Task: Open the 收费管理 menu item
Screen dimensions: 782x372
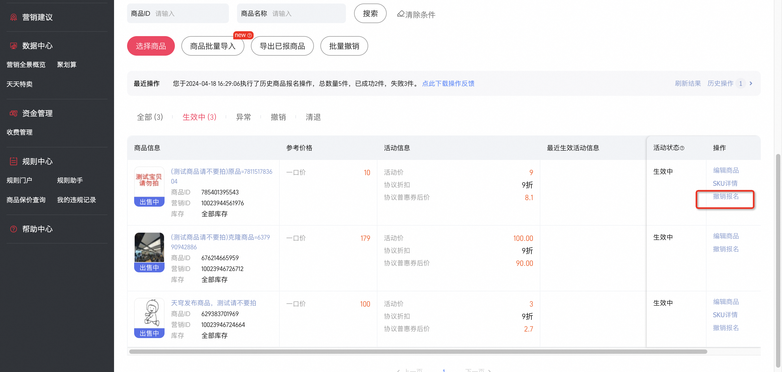Action: point(20,133)
